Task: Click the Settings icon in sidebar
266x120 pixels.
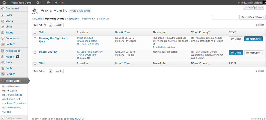Action: tap(3, 74)
